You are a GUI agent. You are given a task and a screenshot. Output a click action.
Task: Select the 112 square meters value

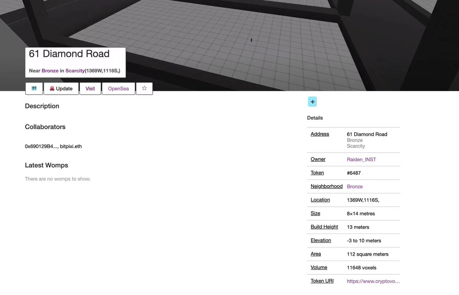(368, 254)
